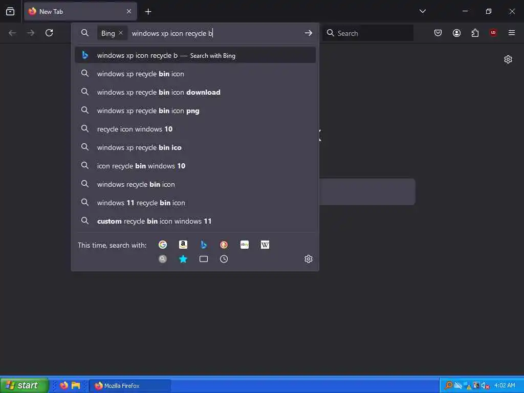Select 'windows recycle bin icon' suggestion

(195, 184)
